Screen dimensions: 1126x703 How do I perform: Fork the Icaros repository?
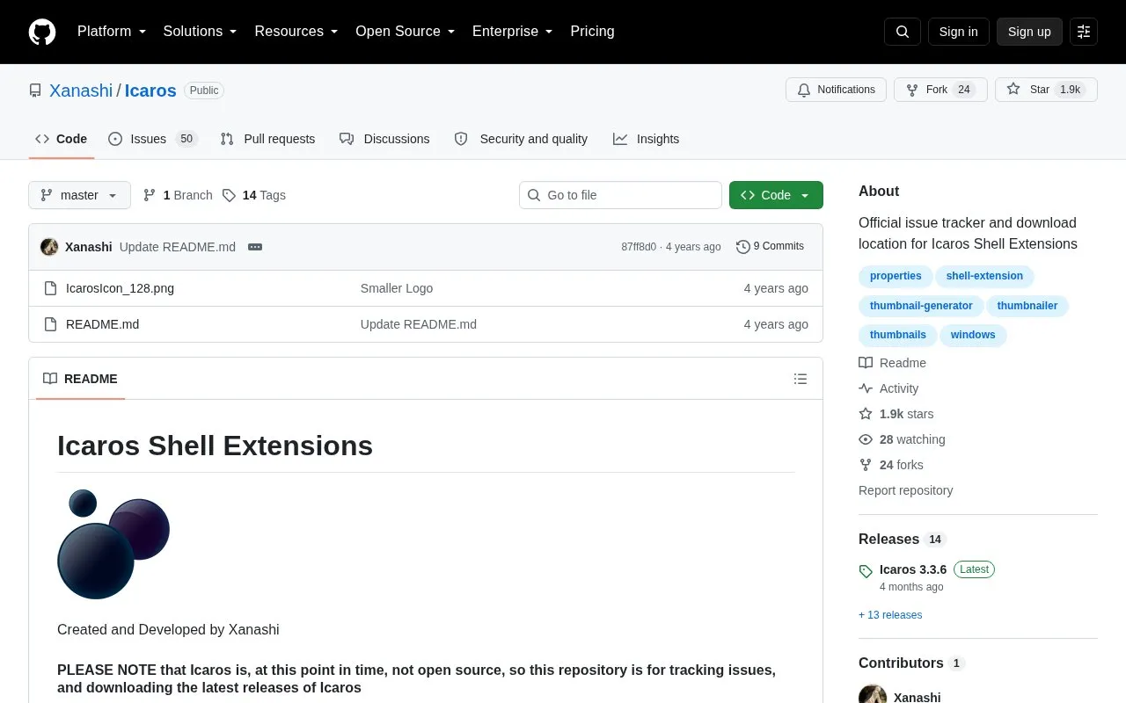tap(940, 90)
